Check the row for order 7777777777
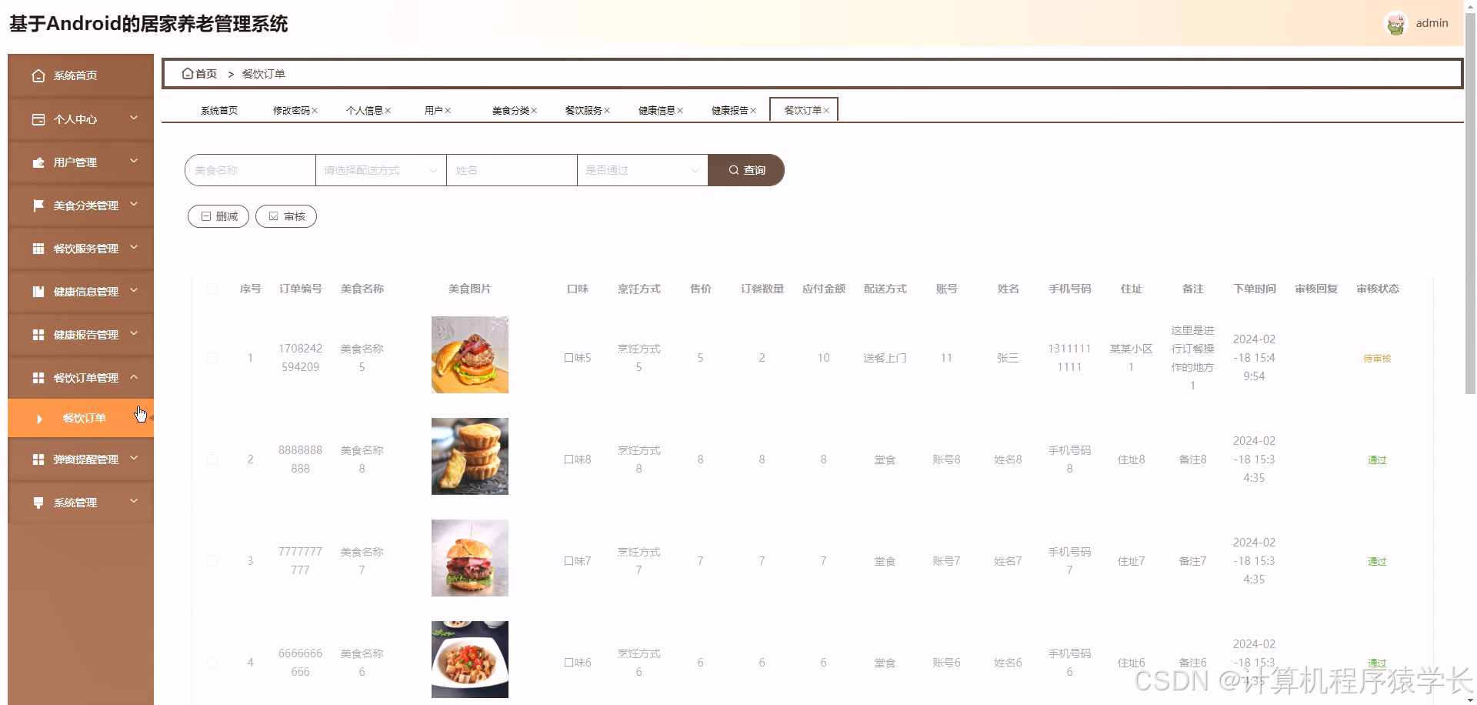The height and width of the screenshot is (705, 1477). pyautogui.click(x=212, y=561)
